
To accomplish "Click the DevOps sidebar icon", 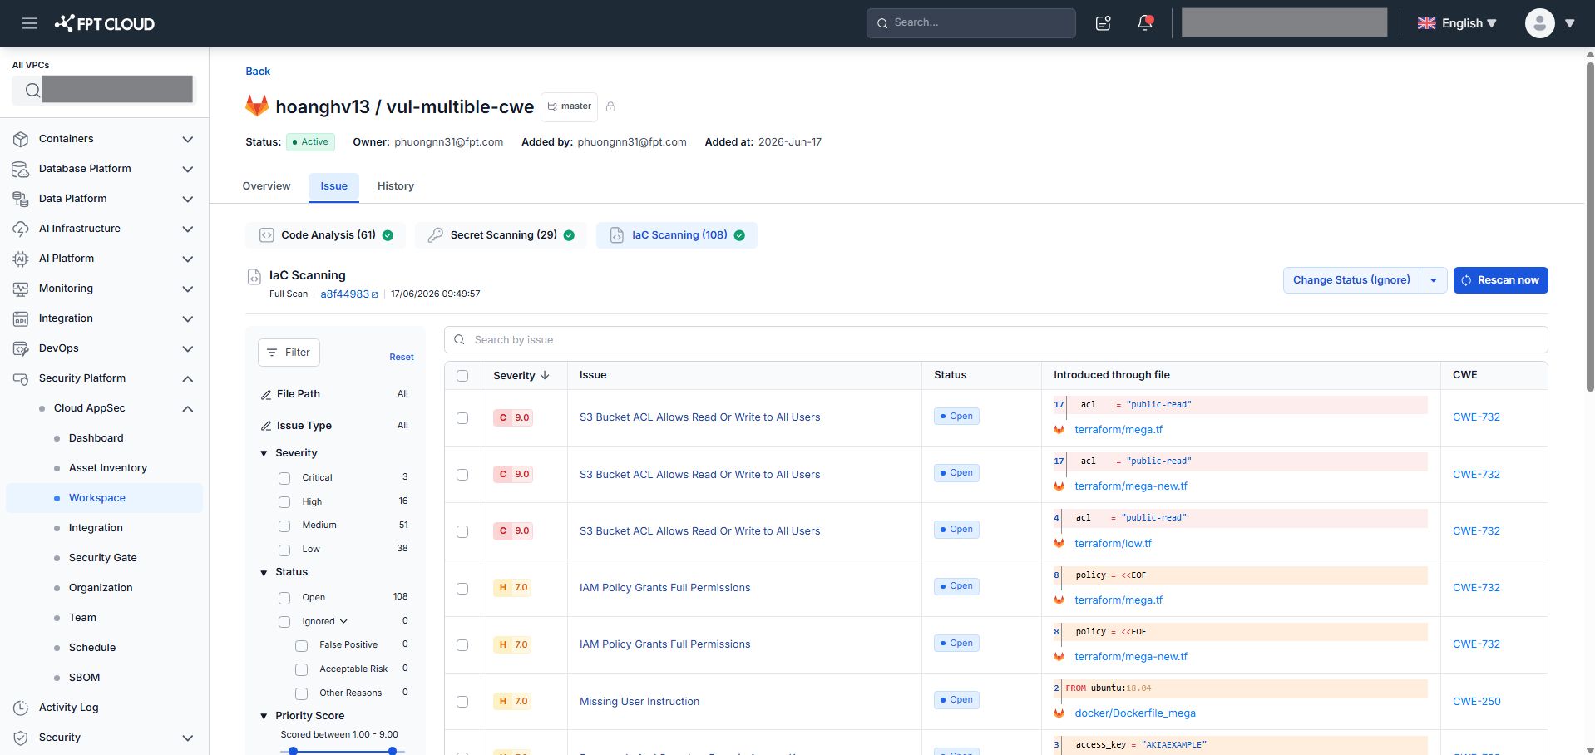I will [x=21, y=348].
